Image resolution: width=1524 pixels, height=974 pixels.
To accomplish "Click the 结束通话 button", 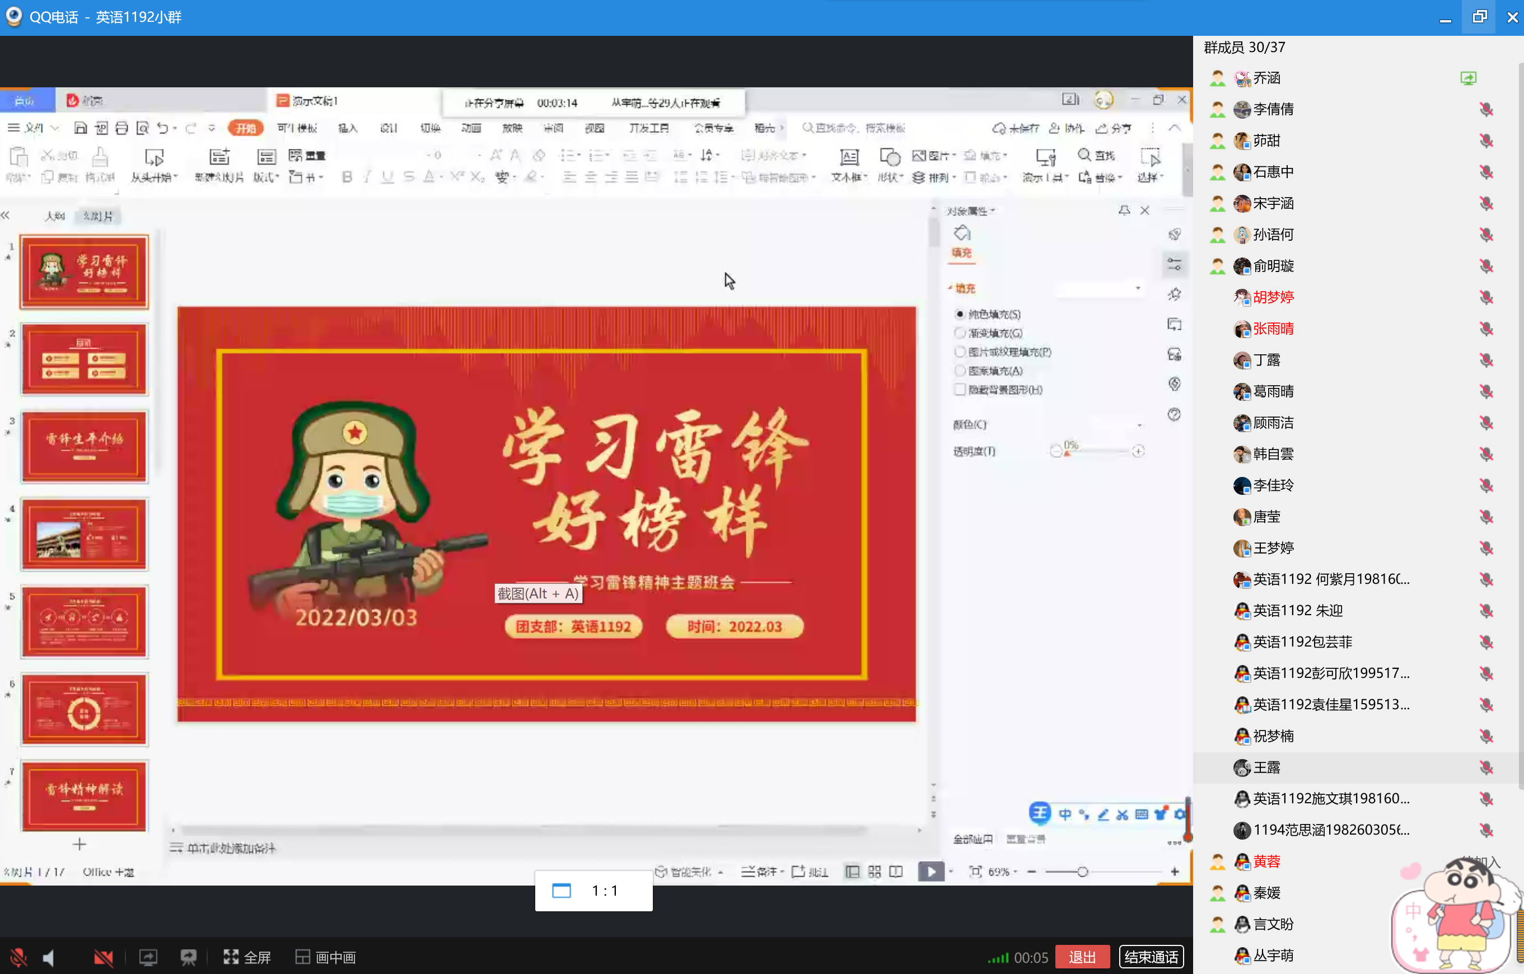I will tap(1151, 957).
